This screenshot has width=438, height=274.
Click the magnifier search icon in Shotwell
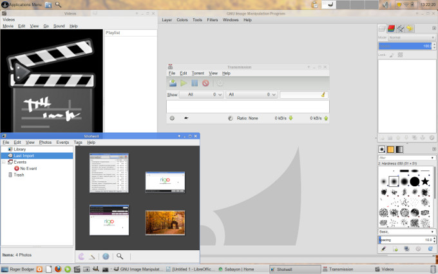[x=120, y=256]
